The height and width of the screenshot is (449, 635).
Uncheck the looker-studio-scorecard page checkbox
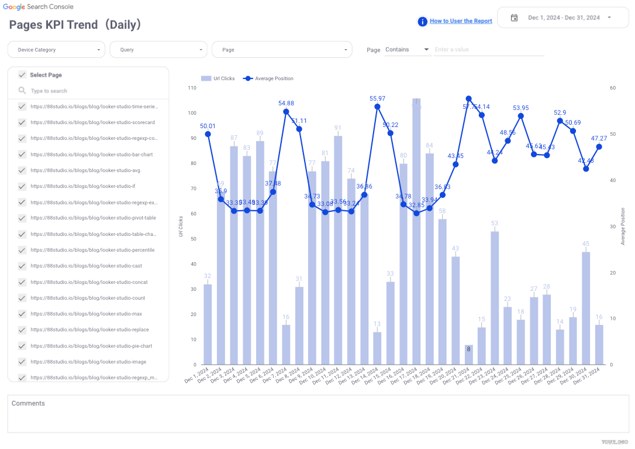click(x=22, y=122)
